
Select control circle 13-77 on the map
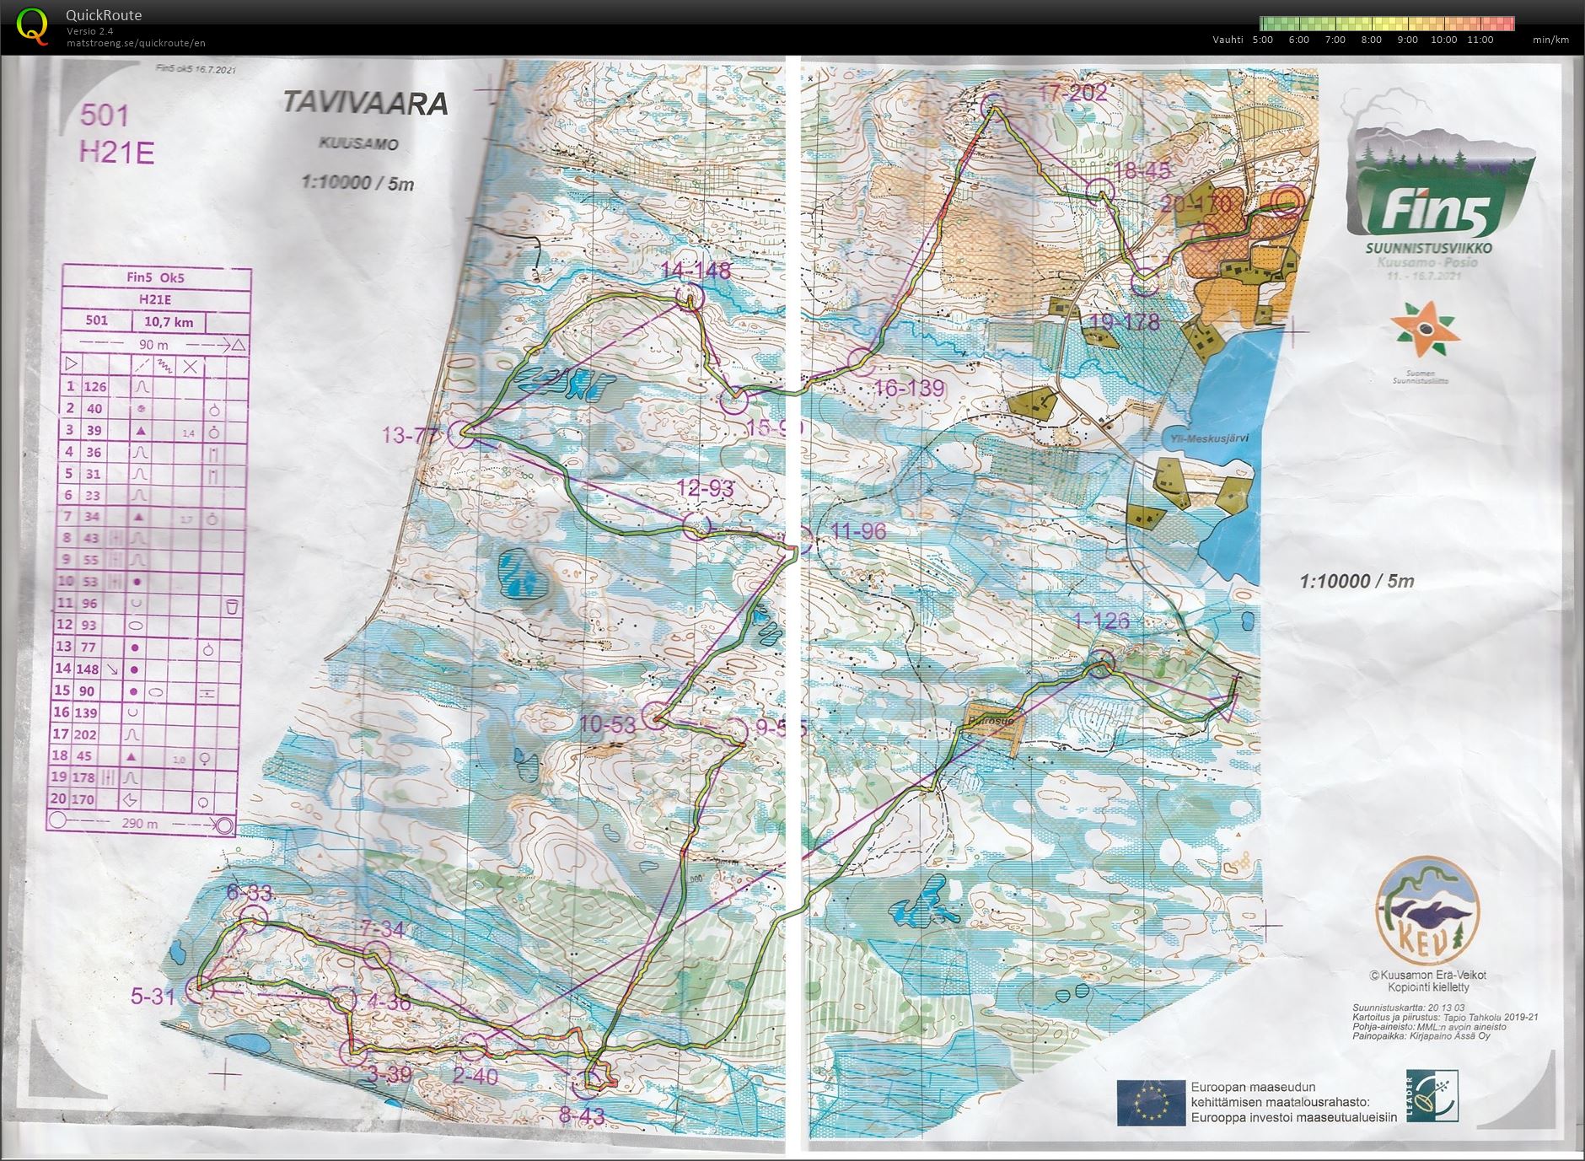(461, 434)
